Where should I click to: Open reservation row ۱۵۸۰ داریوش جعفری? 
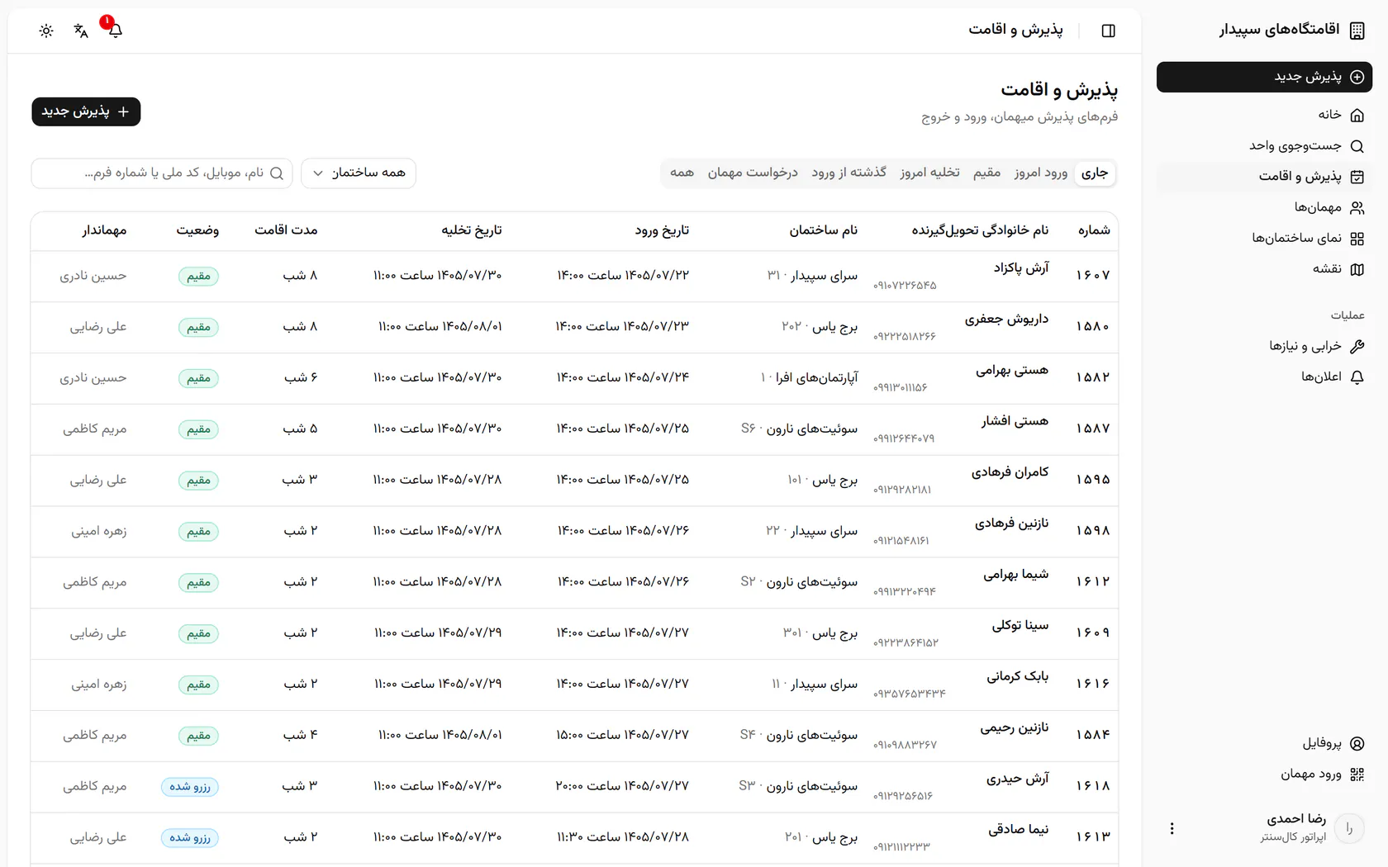pyautogui.click(x=574, y=327)
